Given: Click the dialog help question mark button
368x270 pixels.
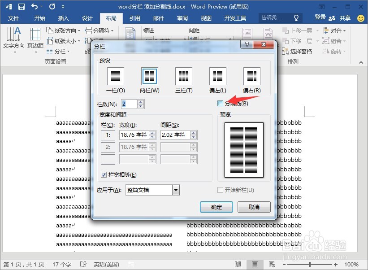Looking at the screenshot, I should 247,44.
